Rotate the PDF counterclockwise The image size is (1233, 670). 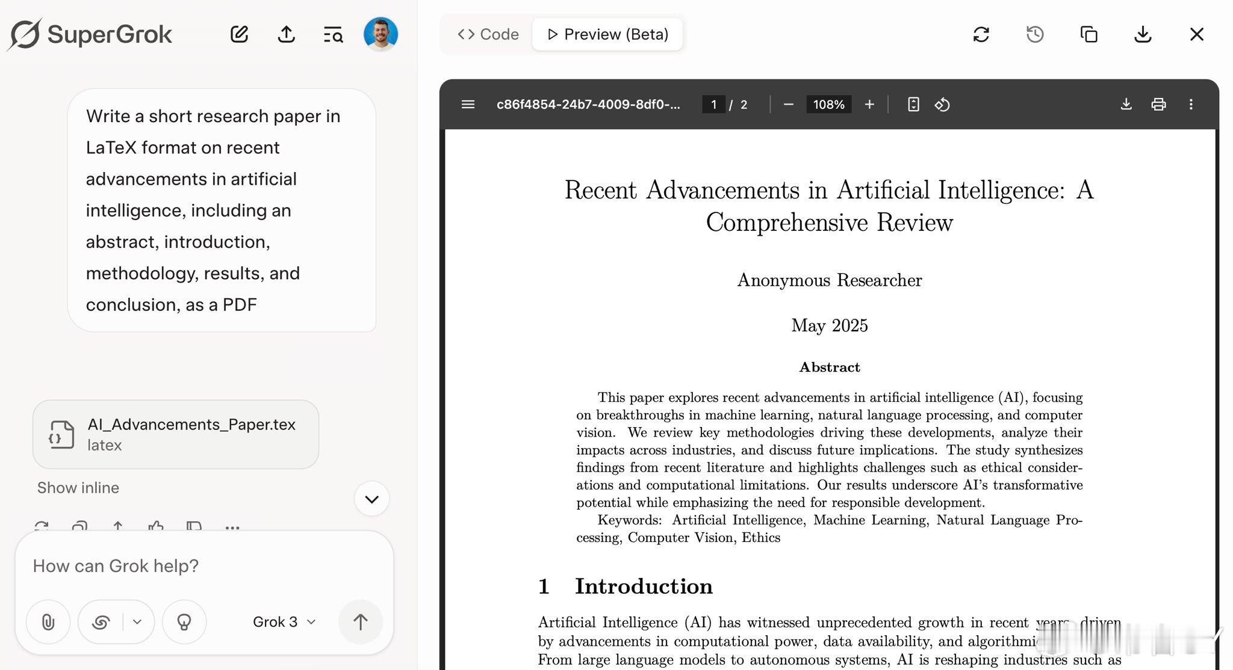[942, 105]
